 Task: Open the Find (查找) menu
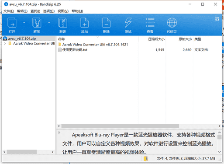coord(35,11)
